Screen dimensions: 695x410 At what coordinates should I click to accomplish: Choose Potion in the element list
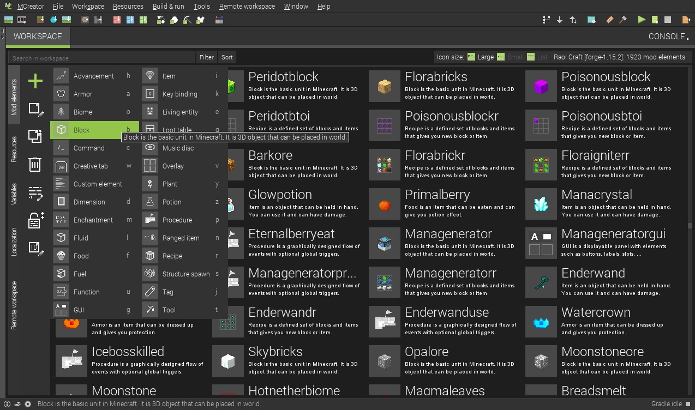tap(184, 202)
